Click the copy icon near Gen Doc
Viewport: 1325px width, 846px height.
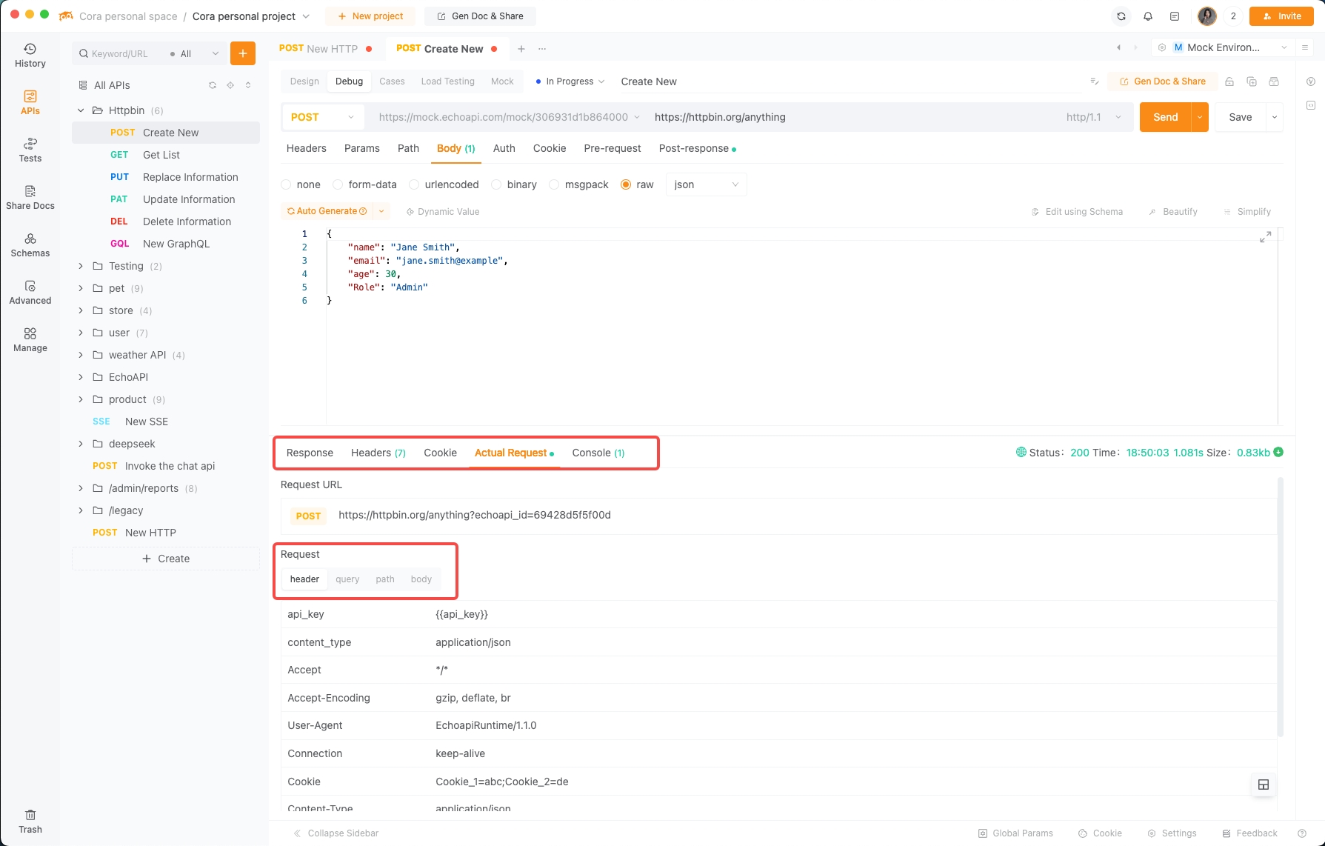click(1252, 81)
